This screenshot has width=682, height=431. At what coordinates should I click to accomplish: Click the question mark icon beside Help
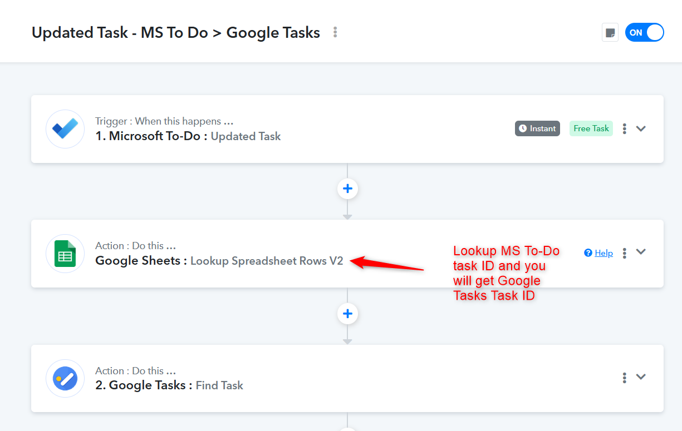[588, 253]
